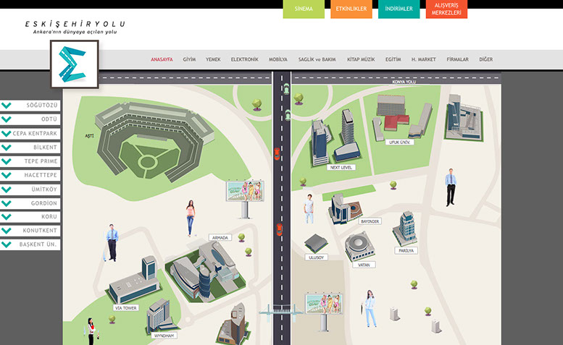563x345 pixels.
Task: Open the Next Level towers on map
Action: (x=335, y=139)
